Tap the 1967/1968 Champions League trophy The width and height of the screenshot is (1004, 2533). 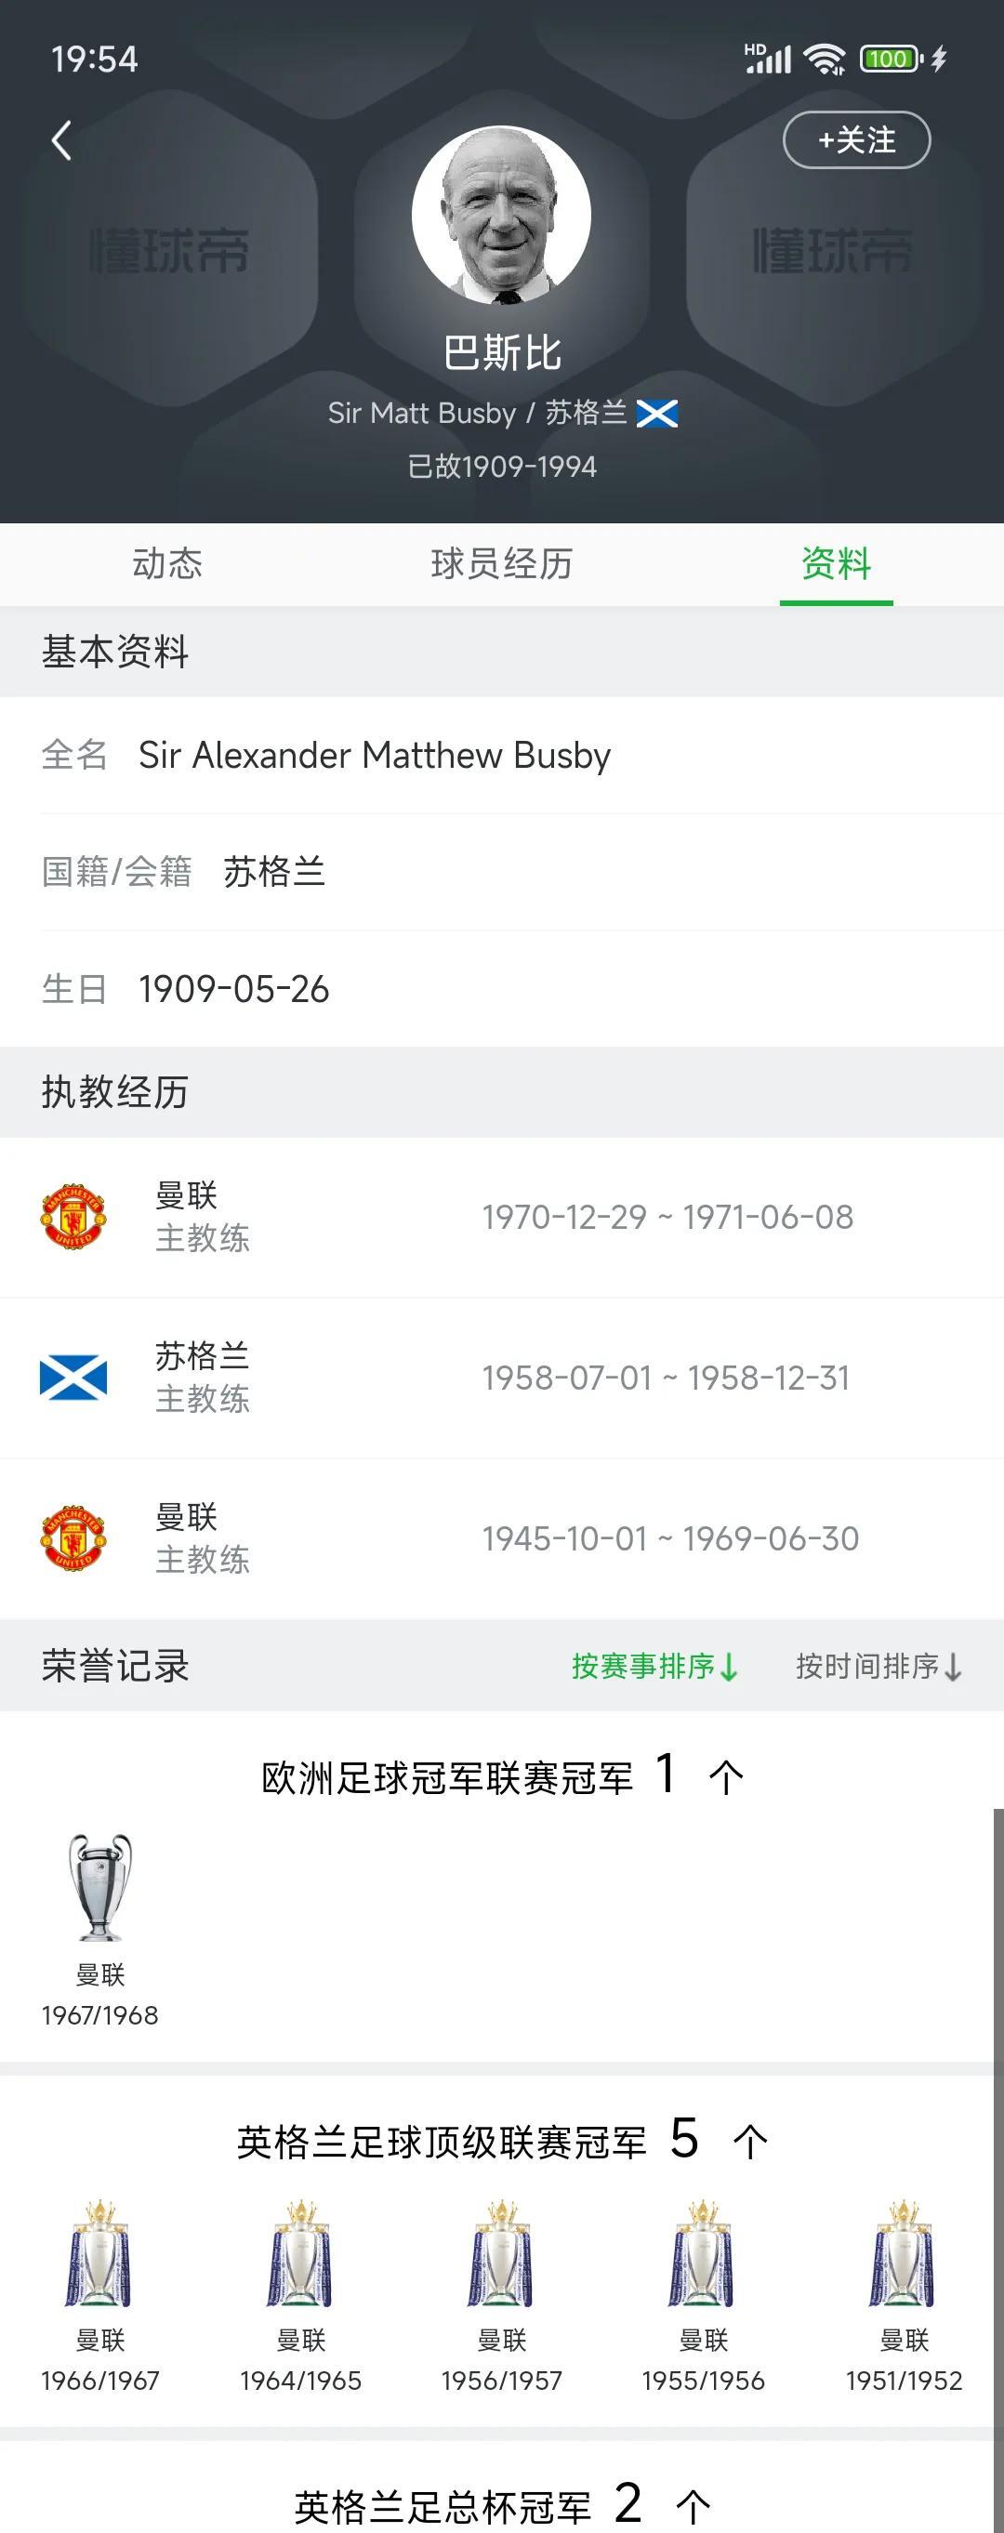[100, 1886]
